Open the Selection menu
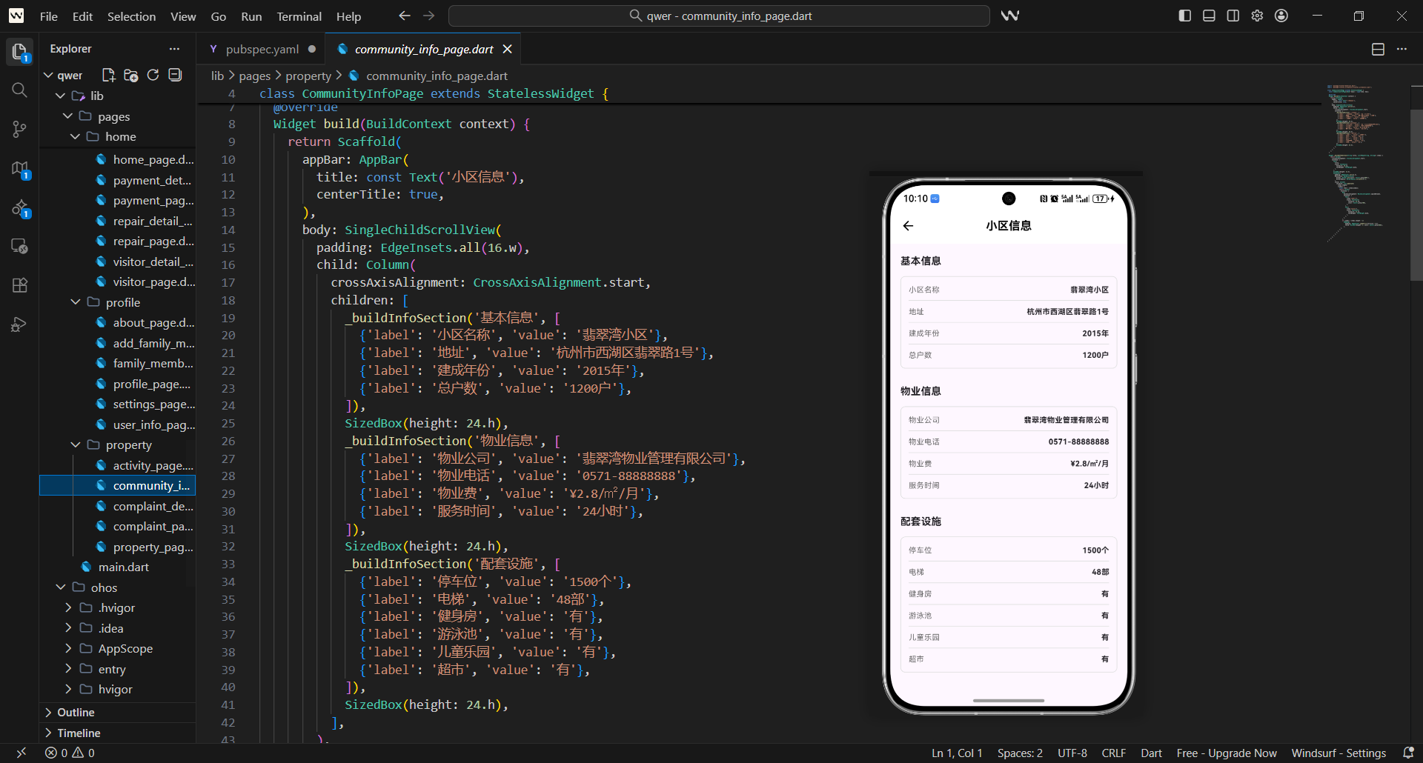 [131, 16]
